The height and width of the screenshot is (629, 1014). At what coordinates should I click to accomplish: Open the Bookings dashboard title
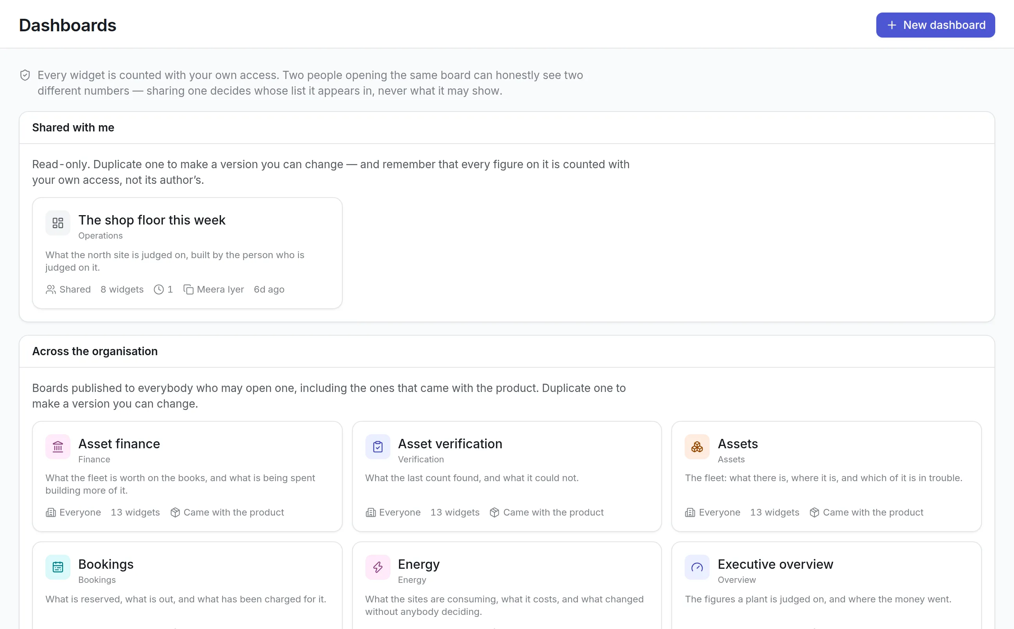pos(106,564)
